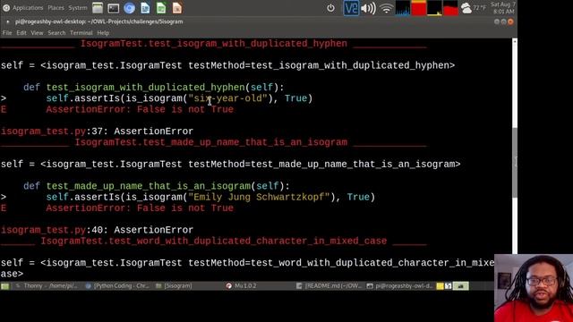Click "isogram_test.py:40: AssertionError" line
This screenshot has height=322, width=573.
[x=98, y=230]
